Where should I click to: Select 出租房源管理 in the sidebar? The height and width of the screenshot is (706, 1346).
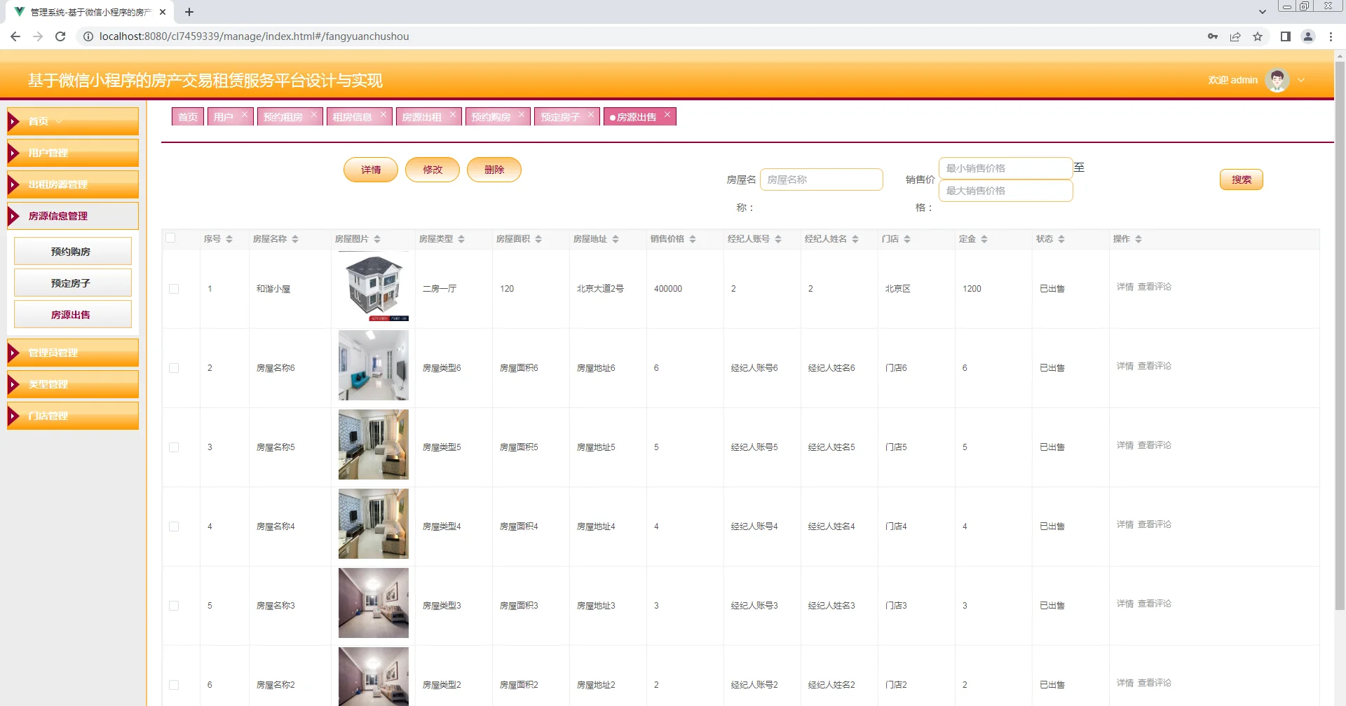coord(57,184)
